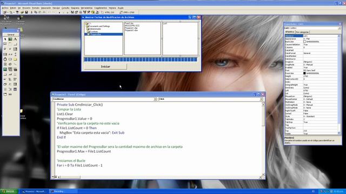The image size is (346, 194).
Task: Click the Copy toolbar icon
Action: coord(36,12)
